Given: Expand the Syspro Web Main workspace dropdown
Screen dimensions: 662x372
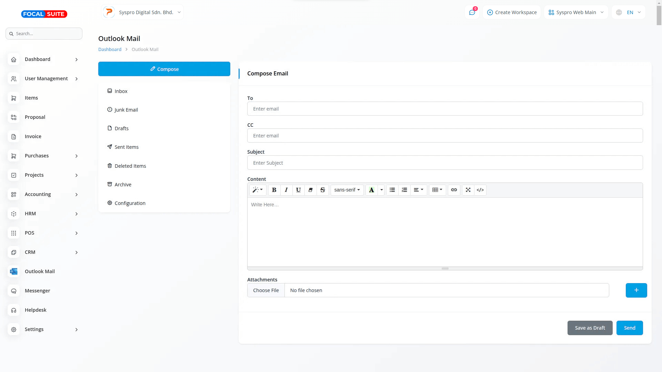Looking at the screenshot, I should tap(576, 12).
